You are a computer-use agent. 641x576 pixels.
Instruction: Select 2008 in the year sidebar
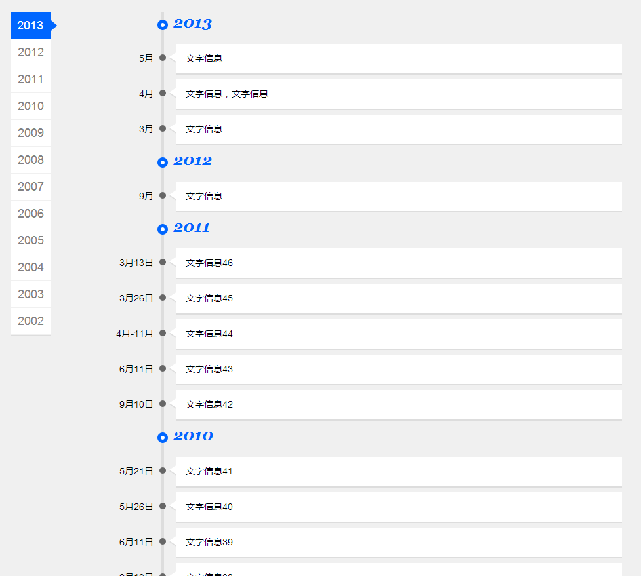pyautogui.click(x=31, y=160)
